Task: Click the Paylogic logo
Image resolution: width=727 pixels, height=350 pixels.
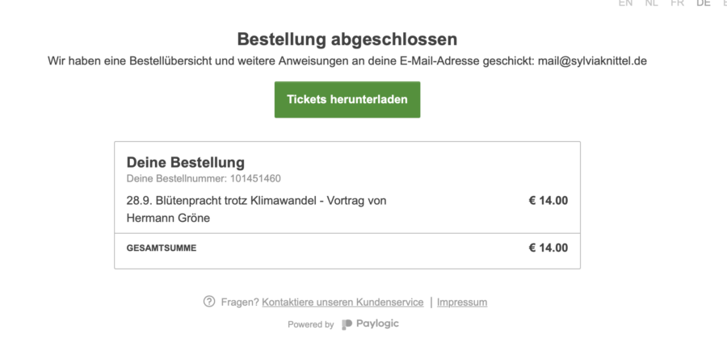Action: coord(370,324)
